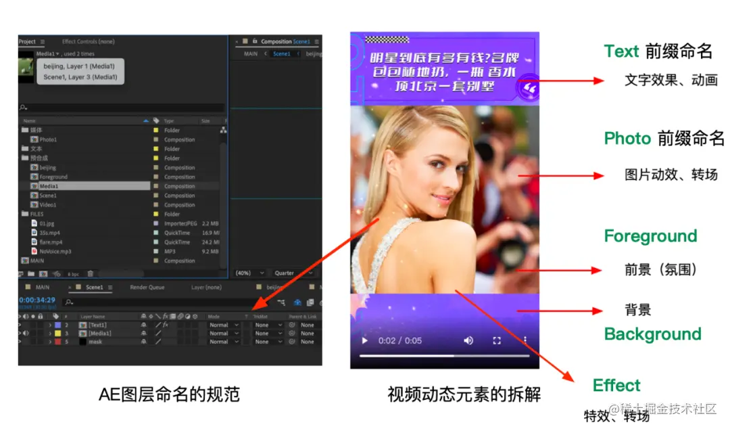
Task: Click the search magnifier in the timeline panel
Action: (69, 302)
